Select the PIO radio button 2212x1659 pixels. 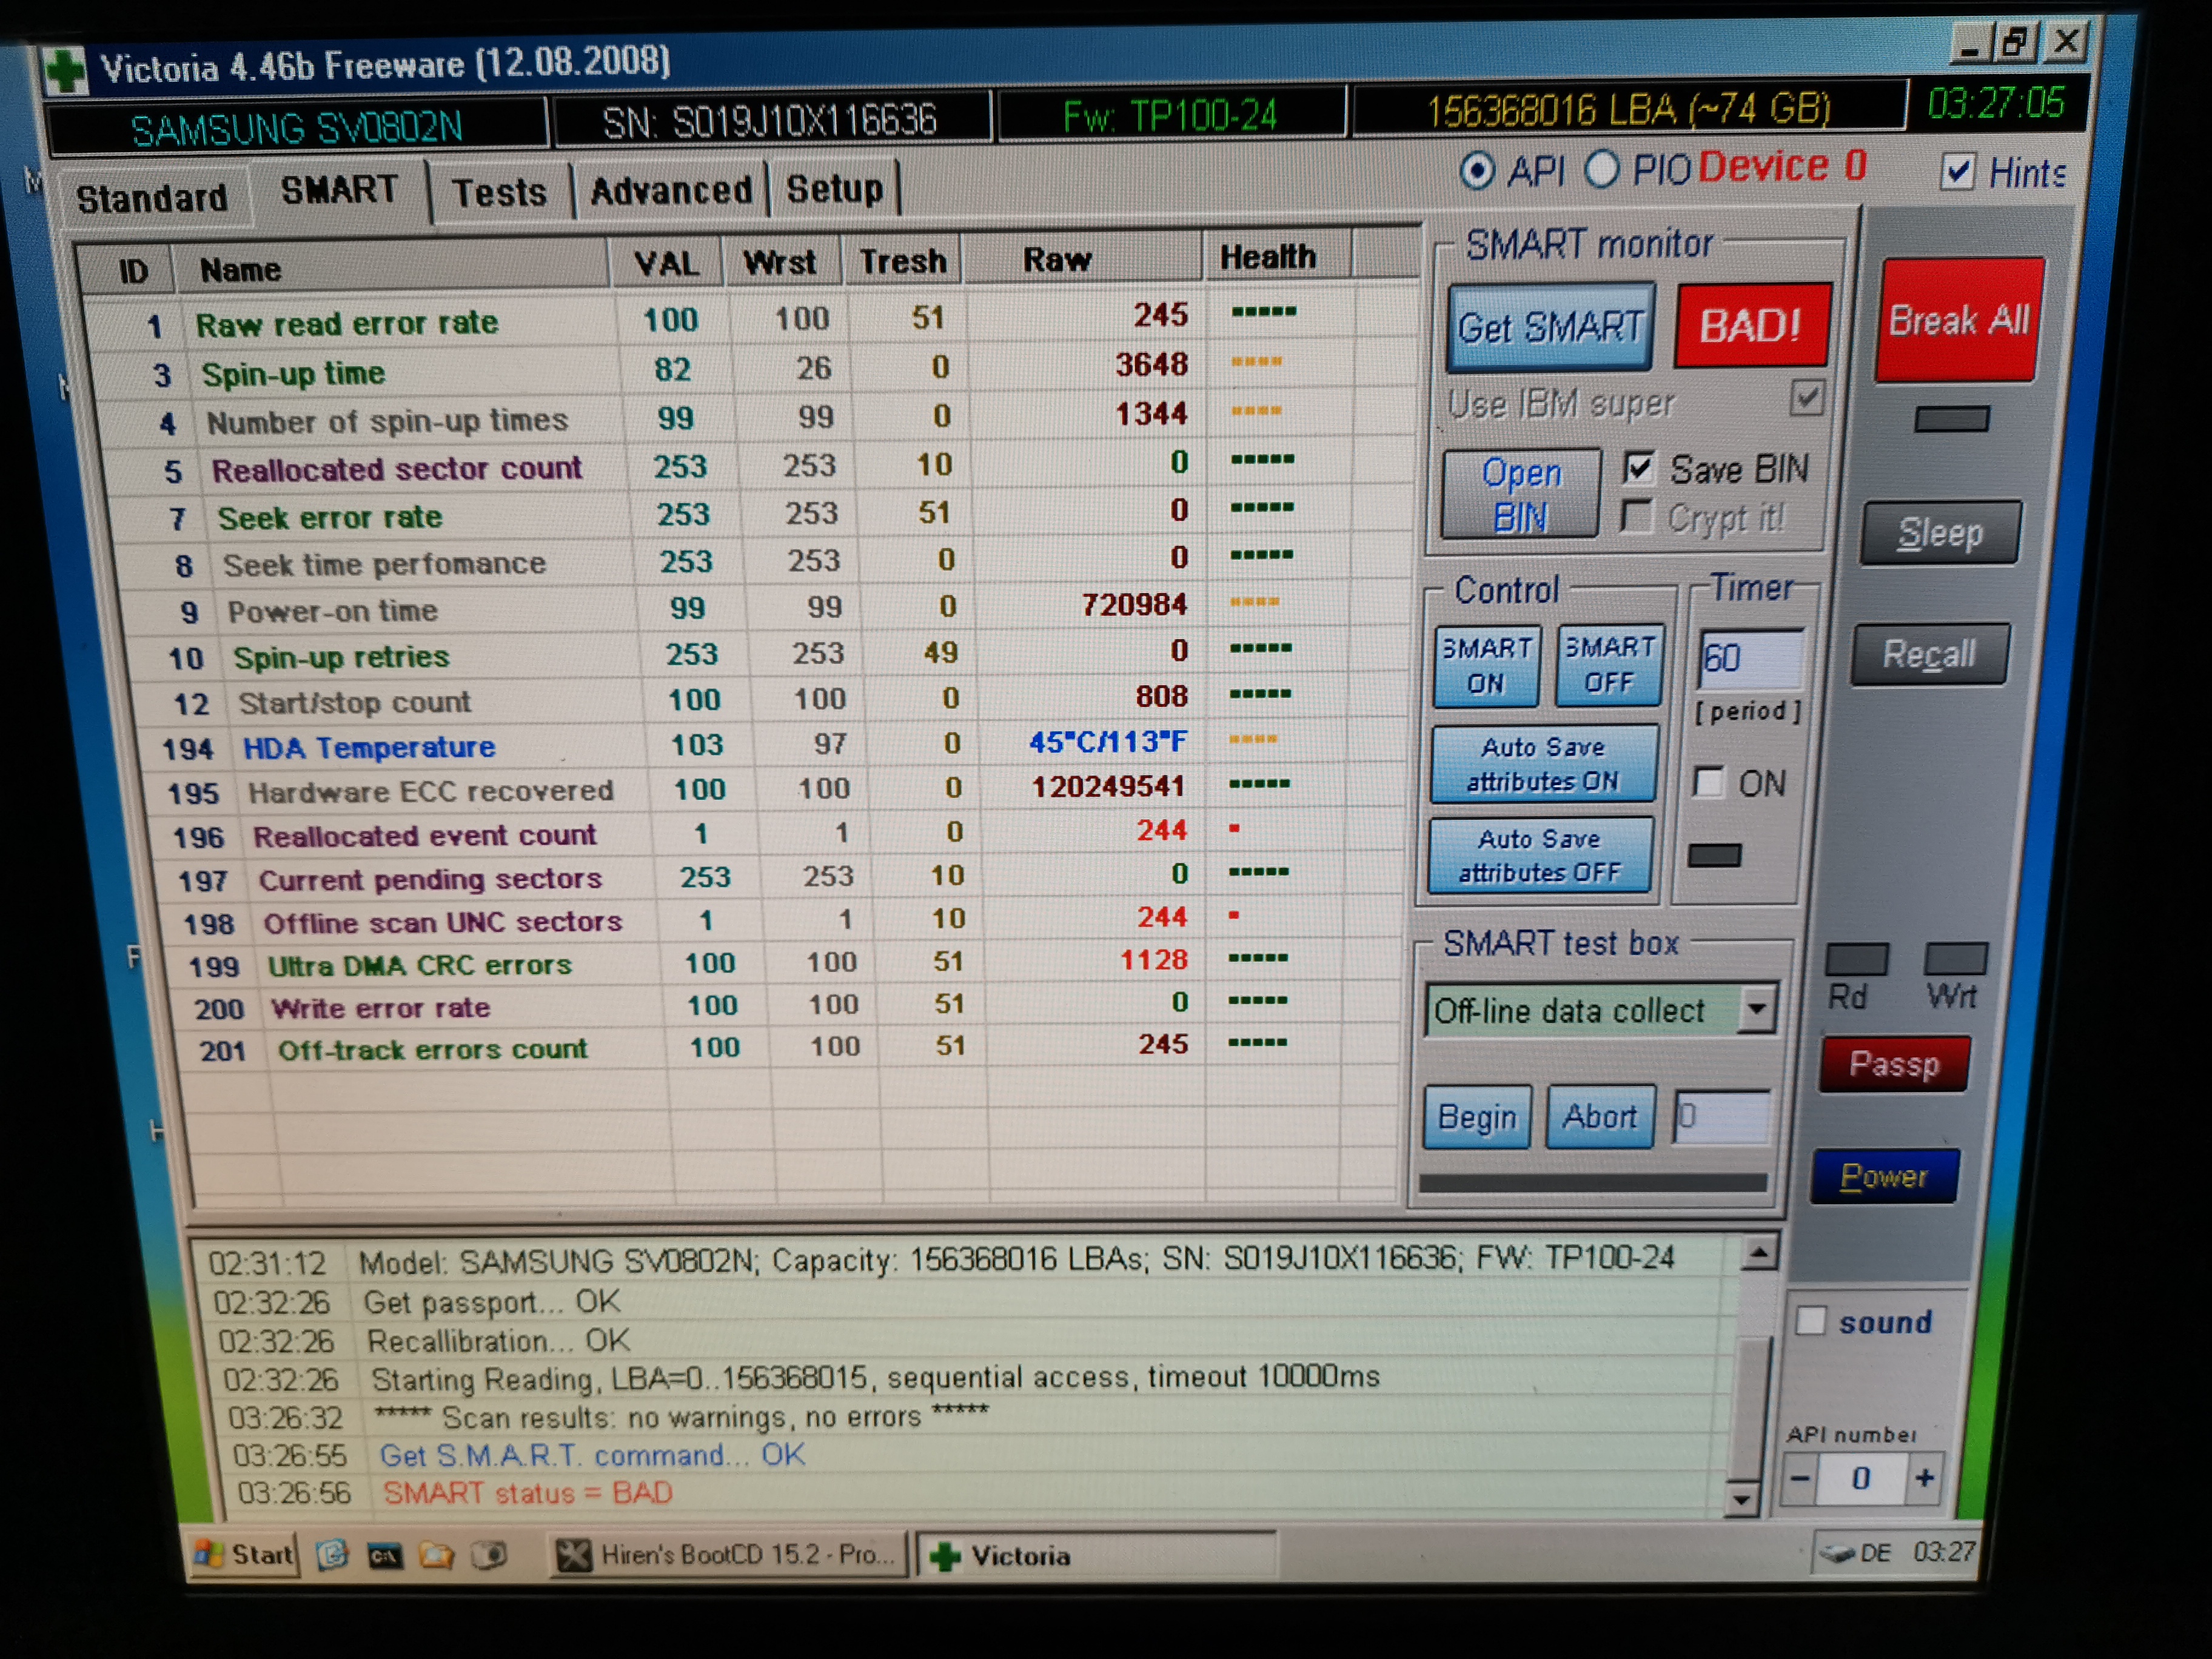pyautogui.click(x=1601, y=170)
